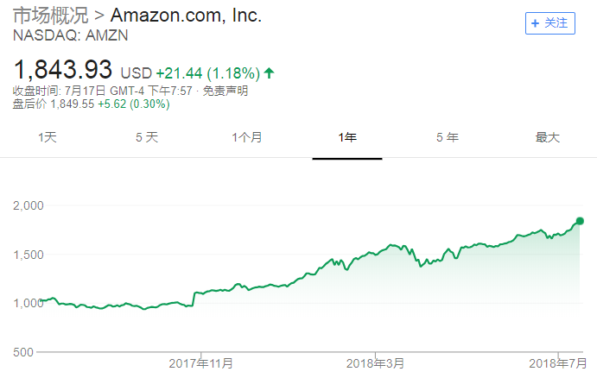Click the Amazon.com, Inc. title
Viewport: 597px width, 378px height.
click(x=186, y=16)
